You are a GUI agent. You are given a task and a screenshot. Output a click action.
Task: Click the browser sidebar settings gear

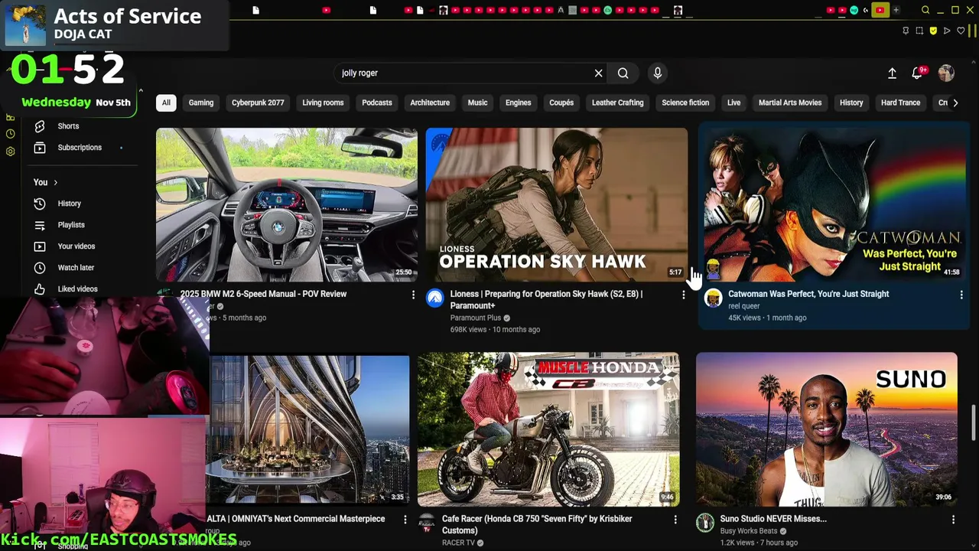pos(10,152)
